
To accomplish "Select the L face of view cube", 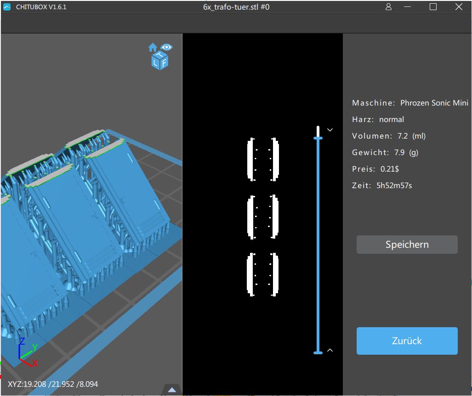I will [x=155, y=62].
